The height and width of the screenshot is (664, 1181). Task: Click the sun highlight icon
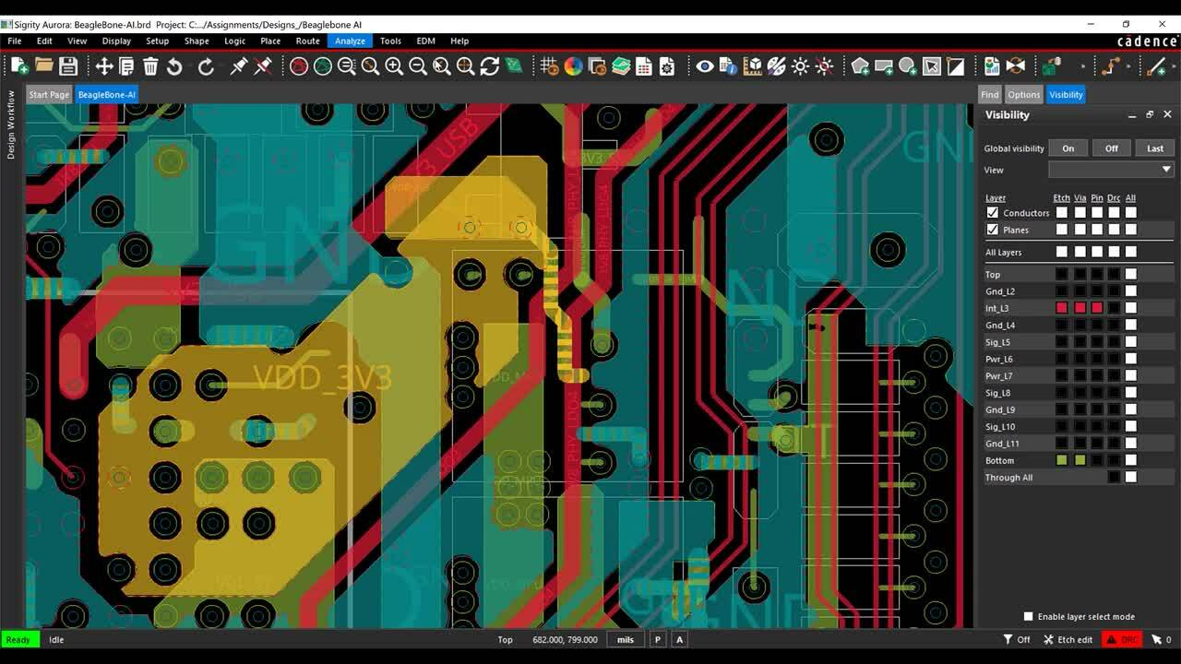(800, 65)
